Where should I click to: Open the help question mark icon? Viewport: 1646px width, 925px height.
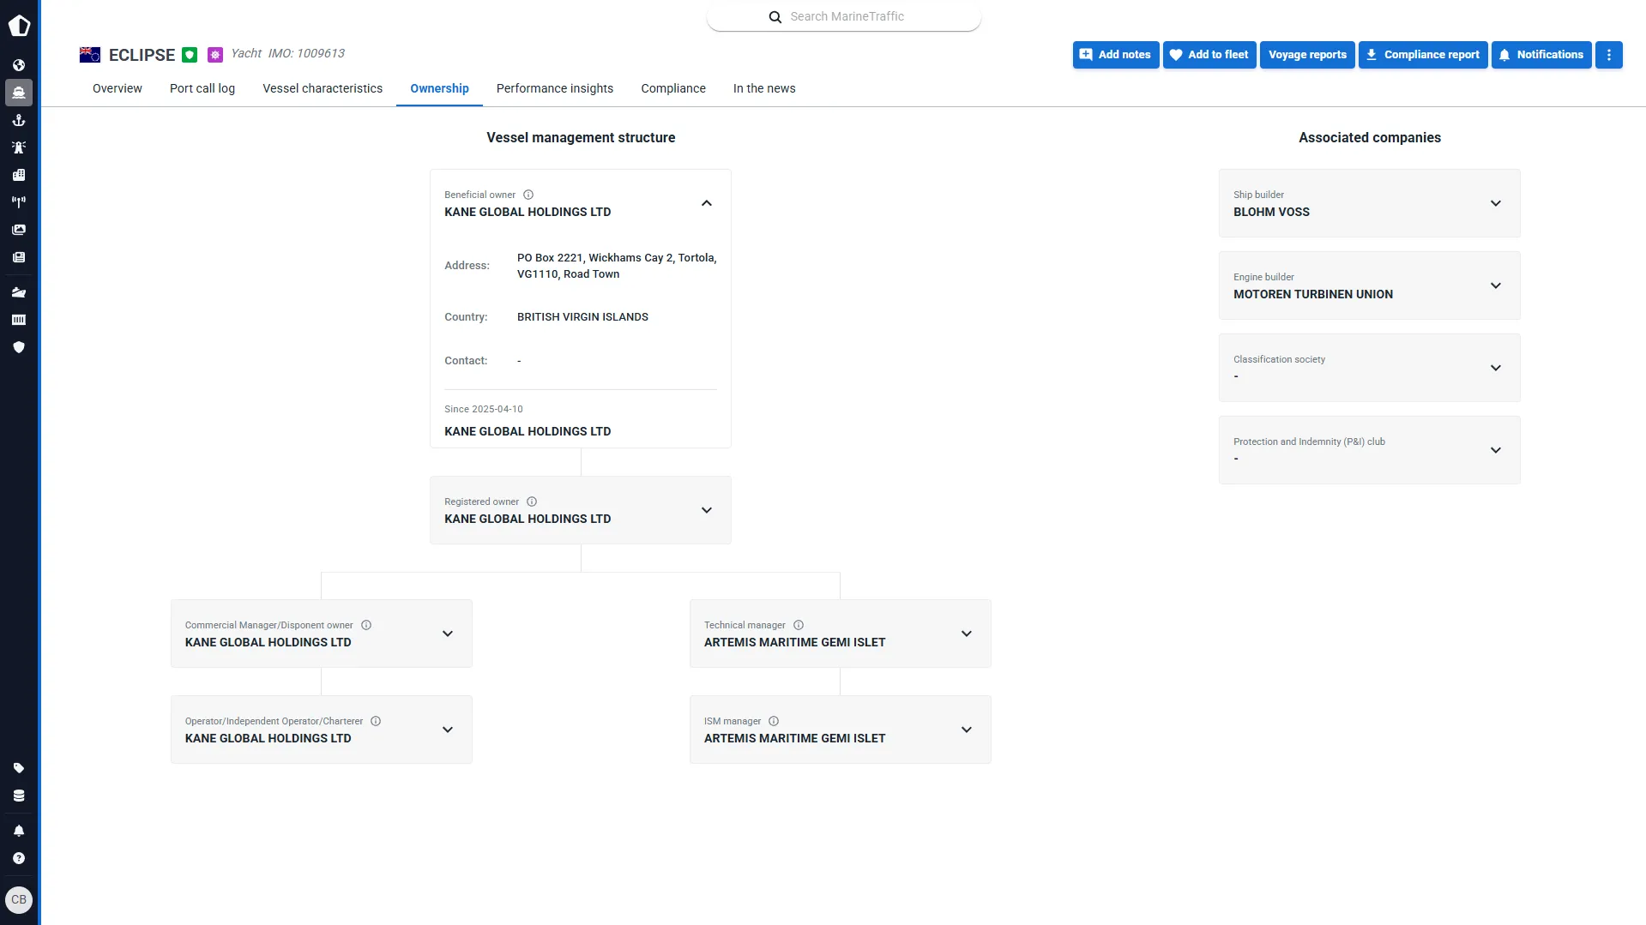pos(19,858)
